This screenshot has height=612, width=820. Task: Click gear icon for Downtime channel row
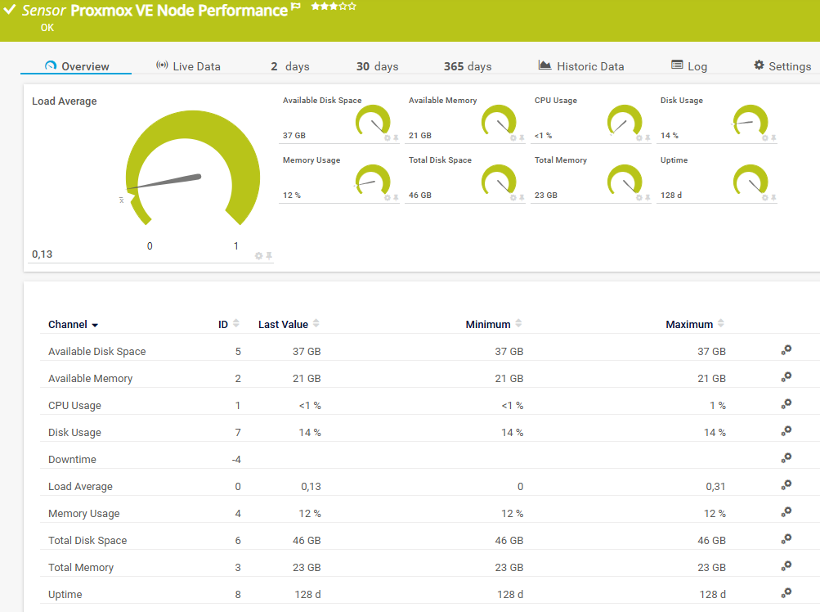point(786,458)
